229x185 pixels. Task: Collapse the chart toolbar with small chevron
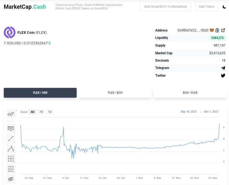click(17, 111)
